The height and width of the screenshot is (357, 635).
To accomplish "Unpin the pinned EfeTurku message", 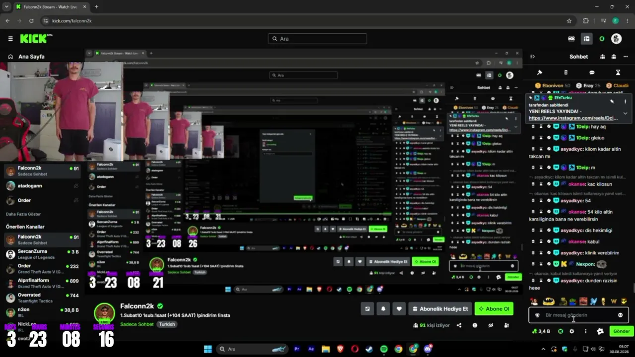I will 612,101.
